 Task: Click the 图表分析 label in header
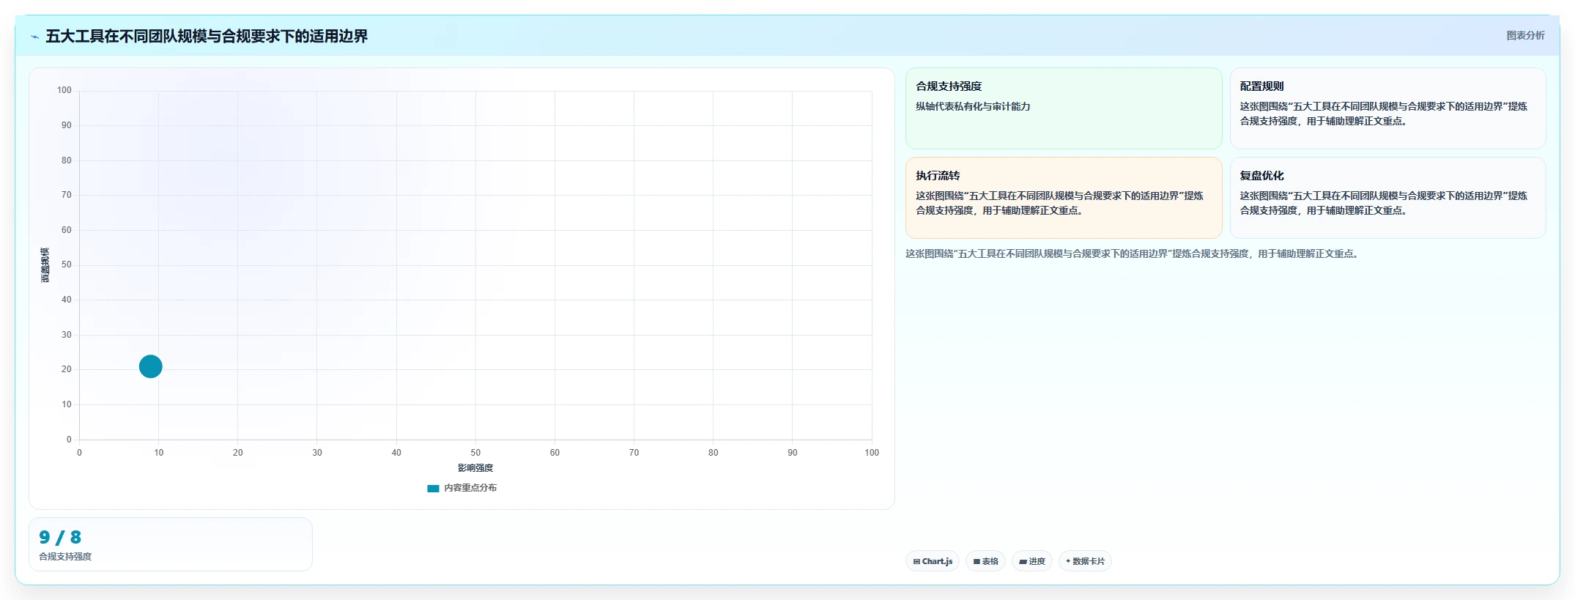1525,35
